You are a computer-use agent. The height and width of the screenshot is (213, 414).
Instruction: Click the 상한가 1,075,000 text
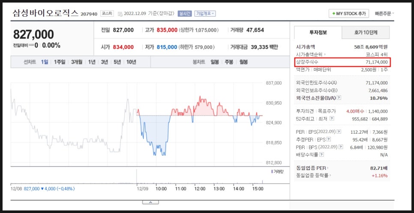[199, 30]
